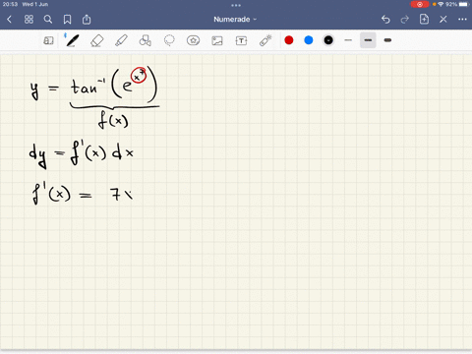Activate the Laser pointer tool
Viewport: 472px width, 354px height.
click(x=265, y=40)
